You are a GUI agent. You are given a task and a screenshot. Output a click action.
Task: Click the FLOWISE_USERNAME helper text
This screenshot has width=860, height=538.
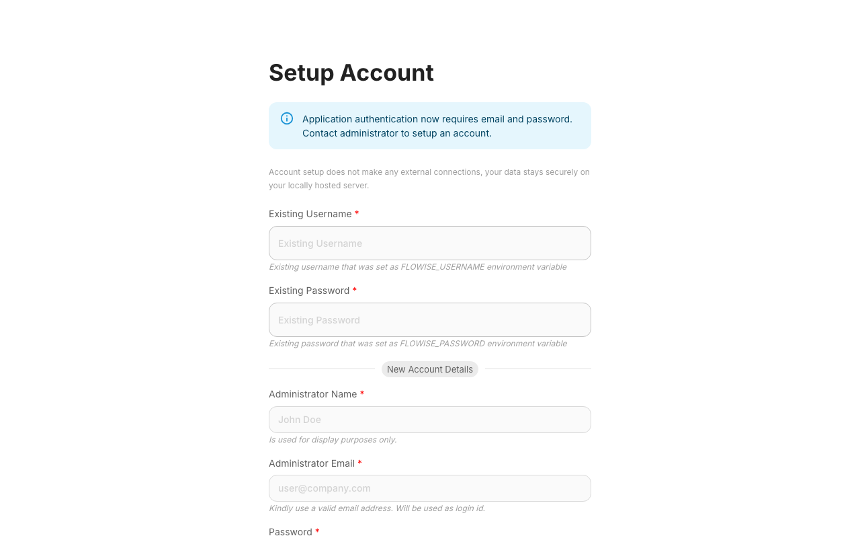417,267
